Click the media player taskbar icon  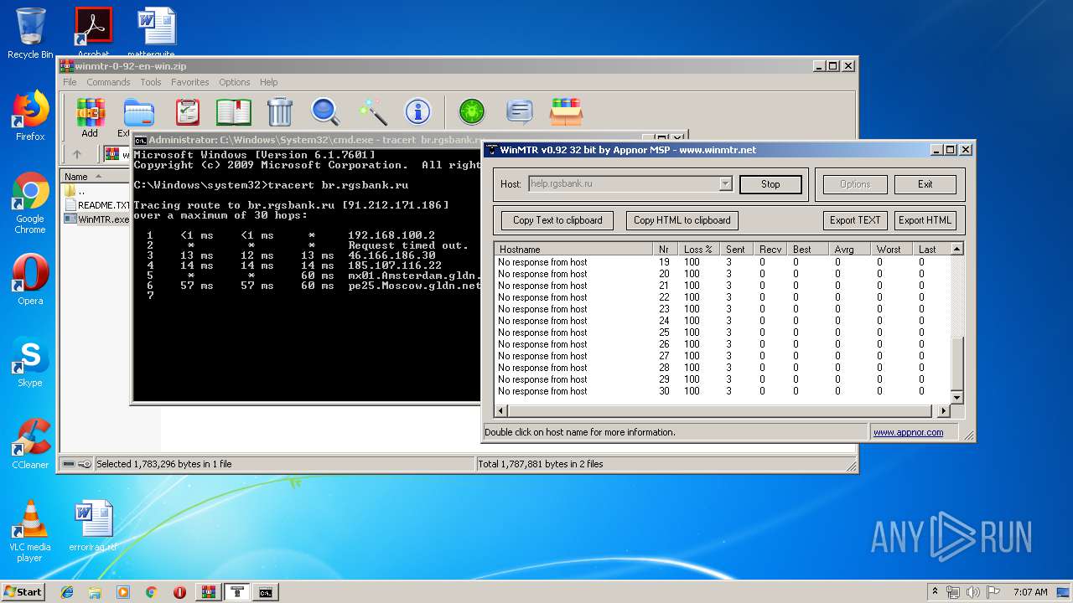click(x=123, y=592)
